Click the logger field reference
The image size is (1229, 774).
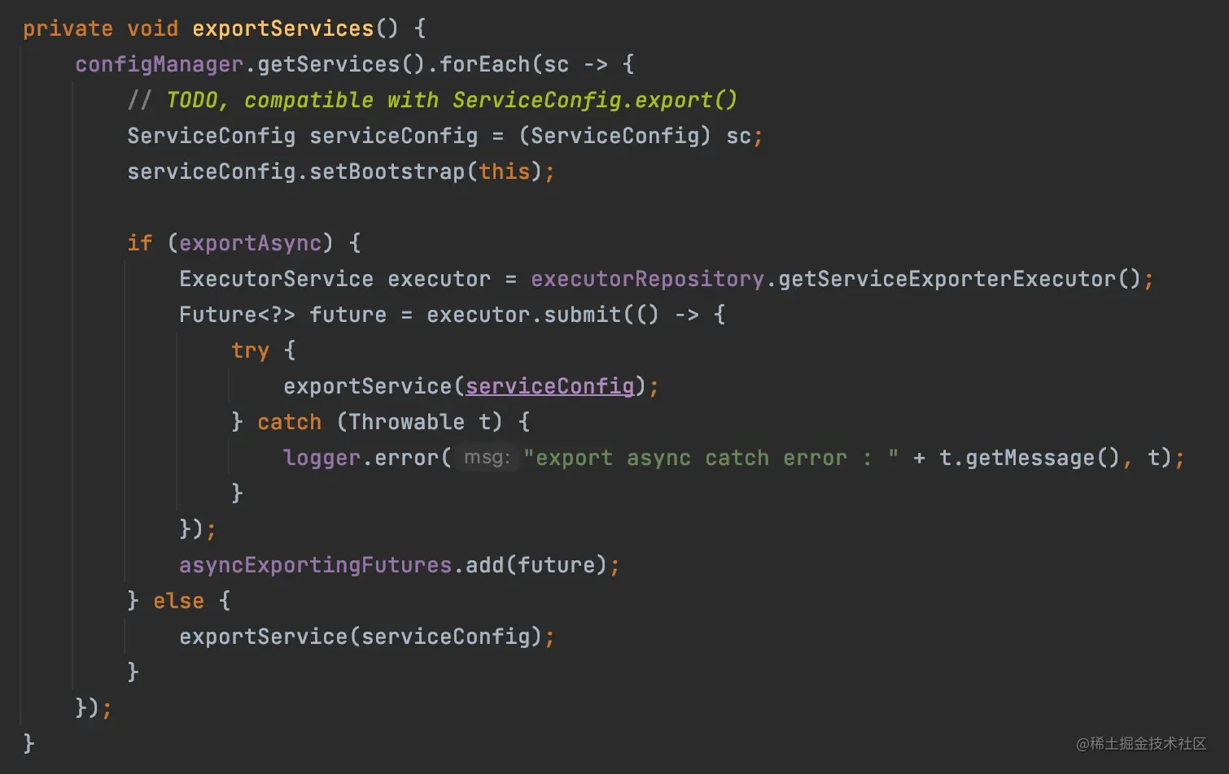321,458
